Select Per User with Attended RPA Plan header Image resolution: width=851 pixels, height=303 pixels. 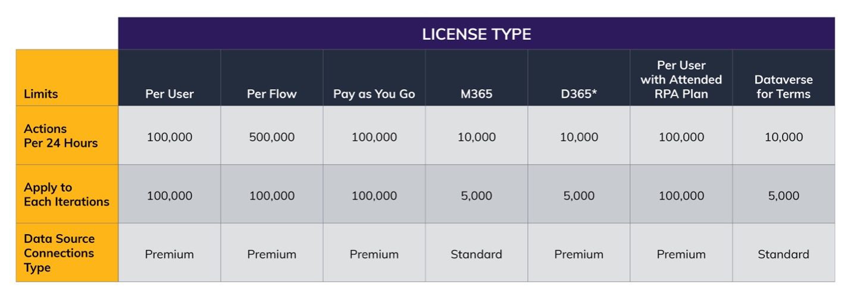(x=681, y=80)
